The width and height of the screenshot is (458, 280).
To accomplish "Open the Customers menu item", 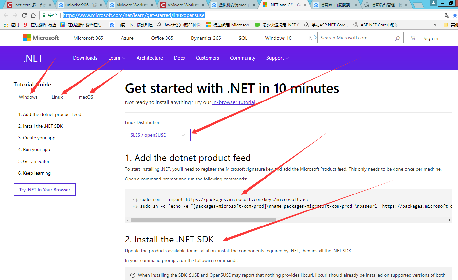I will click(208, 58).
